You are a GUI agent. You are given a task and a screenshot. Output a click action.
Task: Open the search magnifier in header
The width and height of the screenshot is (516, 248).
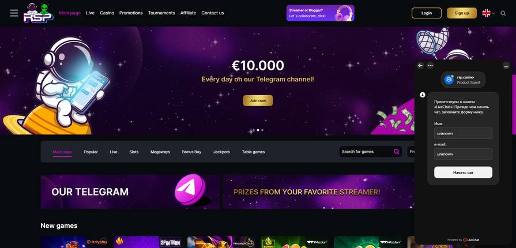pos(503,13)
